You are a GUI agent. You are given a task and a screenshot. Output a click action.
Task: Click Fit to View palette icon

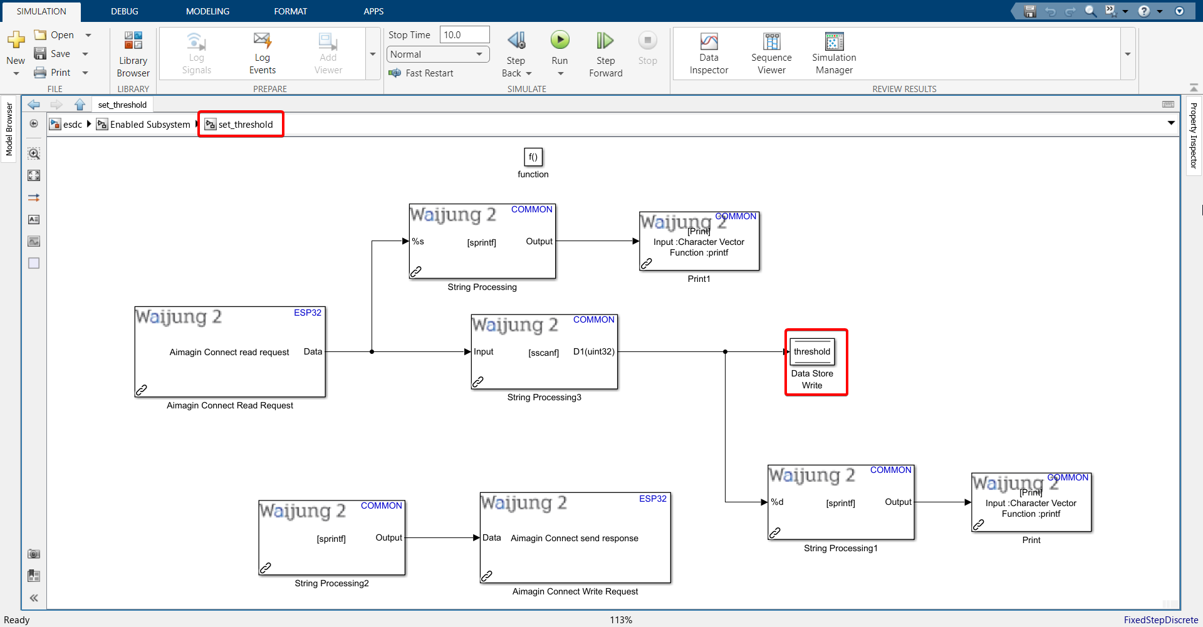pos(34,175)
